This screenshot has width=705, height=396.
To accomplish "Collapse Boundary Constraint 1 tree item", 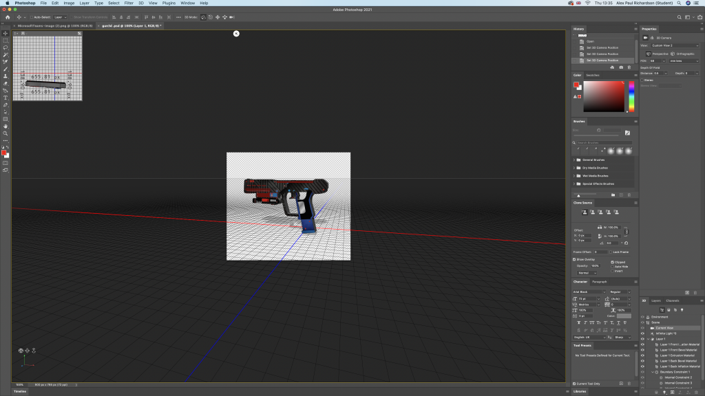I will coord(653,372).
